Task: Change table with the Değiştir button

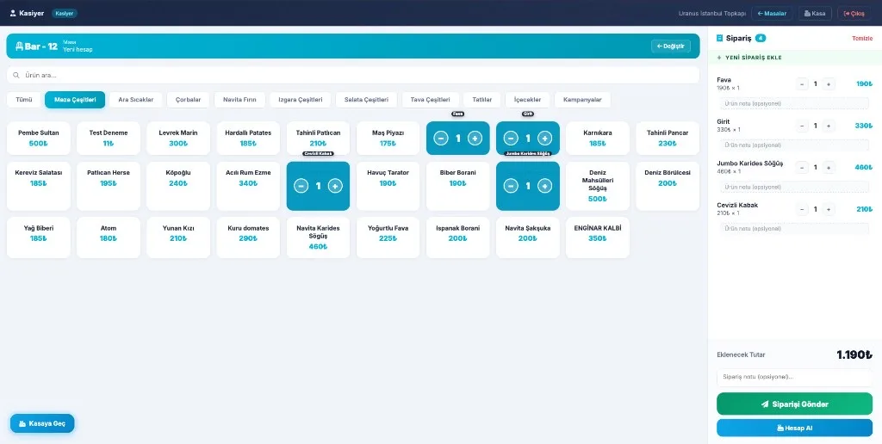Action: pyautogui.click(x=670, y=46)
